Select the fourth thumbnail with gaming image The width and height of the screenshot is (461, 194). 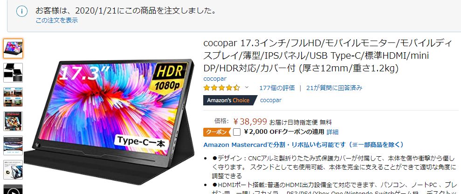13,121
